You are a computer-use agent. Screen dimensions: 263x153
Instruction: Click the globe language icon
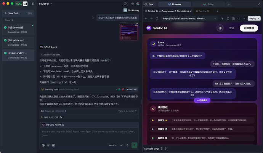pyautogui.click(x=220, y=28)
